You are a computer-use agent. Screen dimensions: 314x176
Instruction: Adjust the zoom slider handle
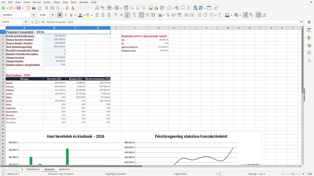293,174
